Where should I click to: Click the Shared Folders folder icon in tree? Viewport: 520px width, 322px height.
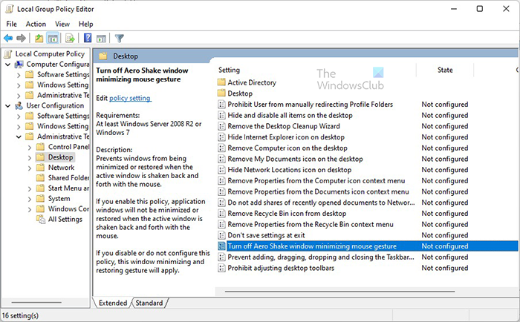40,178
